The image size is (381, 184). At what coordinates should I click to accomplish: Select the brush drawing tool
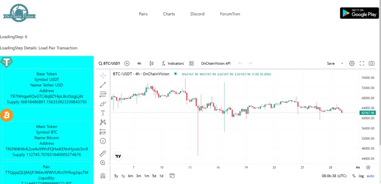click(x=103, y=104)
